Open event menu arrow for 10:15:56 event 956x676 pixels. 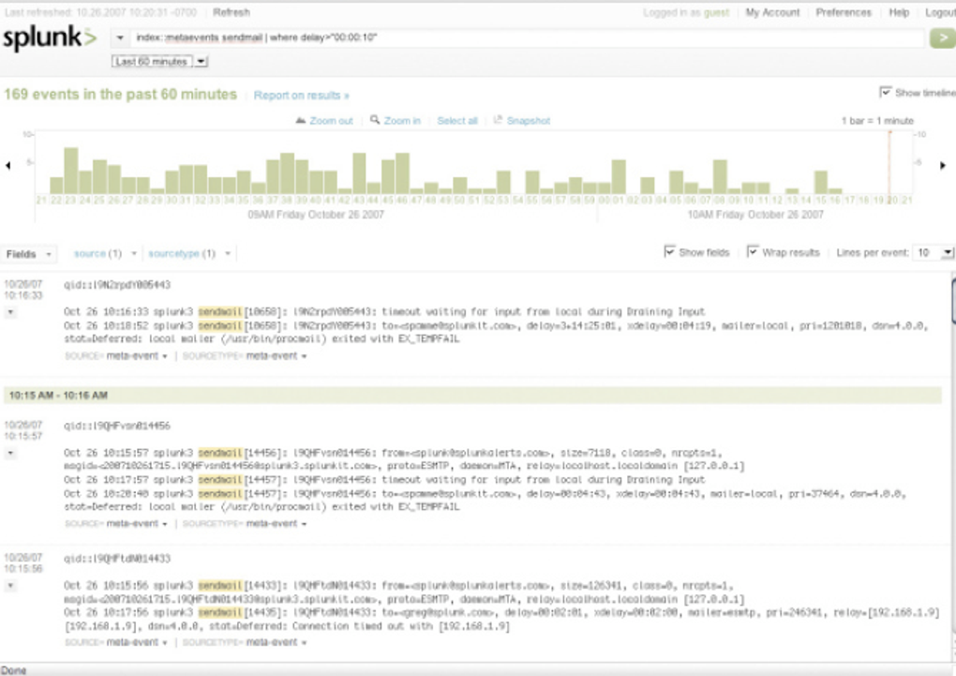tap(10, 586)
